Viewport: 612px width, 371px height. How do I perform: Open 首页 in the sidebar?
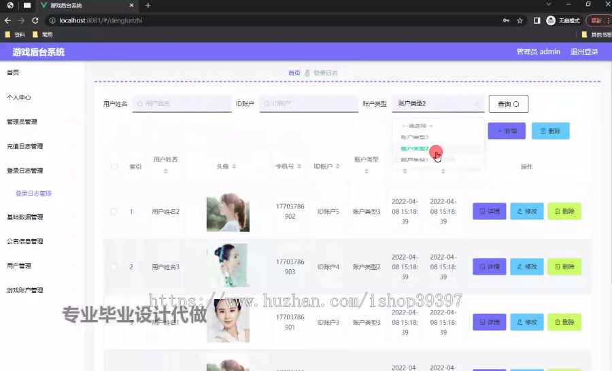[x=13, y=73]
